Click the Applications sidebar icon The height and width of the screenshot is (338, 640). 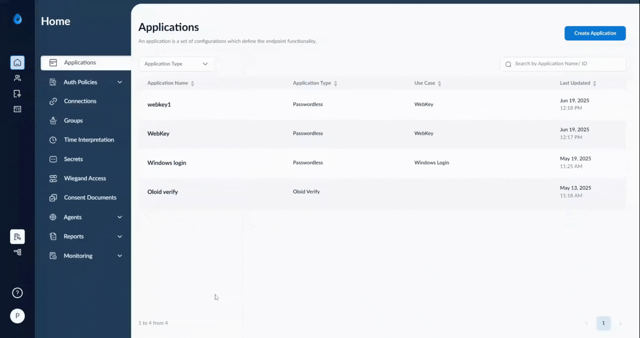(53, 62)
